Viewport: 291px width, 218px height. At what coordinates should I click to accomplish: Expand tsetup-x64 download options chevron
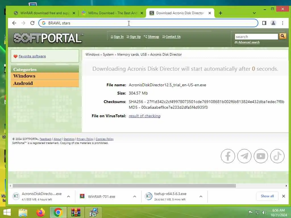[201, 196]
